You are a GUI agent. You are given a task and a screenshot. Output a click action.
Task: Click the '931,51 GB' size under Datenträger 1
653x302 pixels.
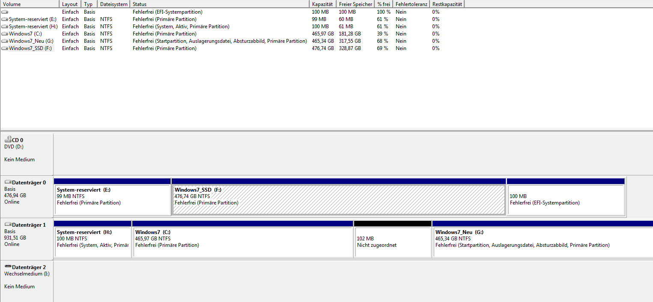coord(15,237)
